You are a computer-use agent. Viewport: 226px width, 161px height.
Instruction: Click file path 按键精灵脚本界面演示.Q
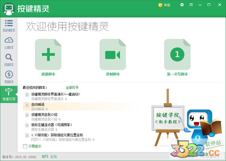tap(49, 99)
